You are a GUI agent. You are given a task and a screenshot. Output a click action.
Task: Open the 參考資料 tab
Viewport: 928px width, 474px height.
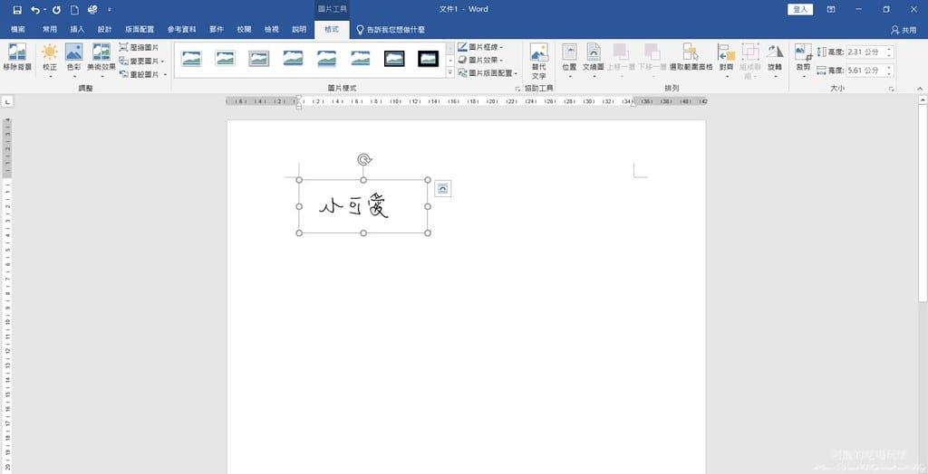[x=181, y=29]
